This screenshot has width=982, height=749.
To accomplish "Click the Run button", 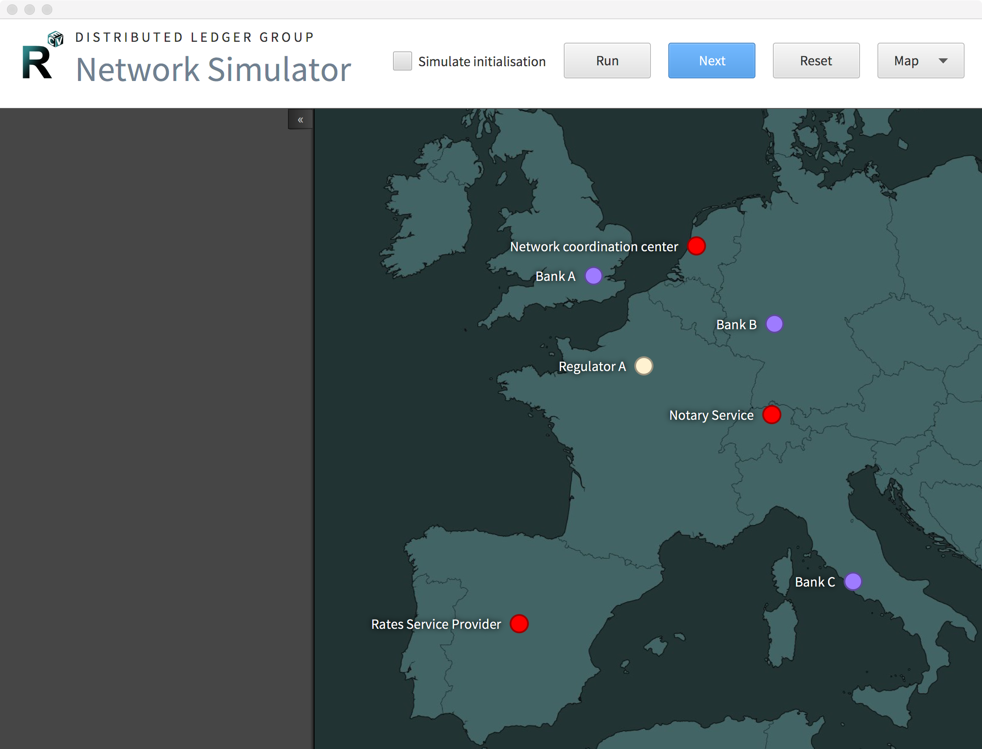I will point(607,61).
